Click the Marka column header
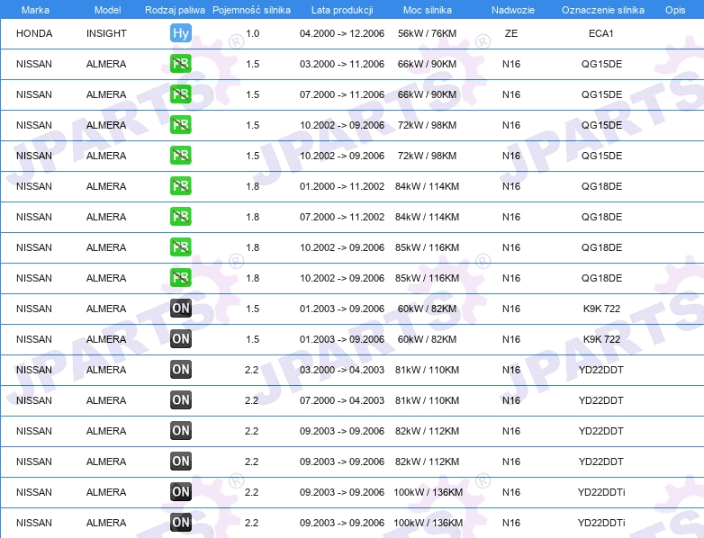Viewport: 704px width, 538px height. pyautogui.click(x=35, y=10)
